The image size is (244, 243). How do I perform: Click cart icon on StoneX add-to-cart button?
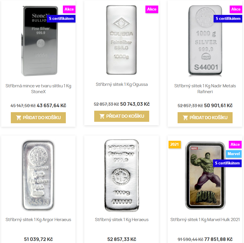[x=19, y=118]
